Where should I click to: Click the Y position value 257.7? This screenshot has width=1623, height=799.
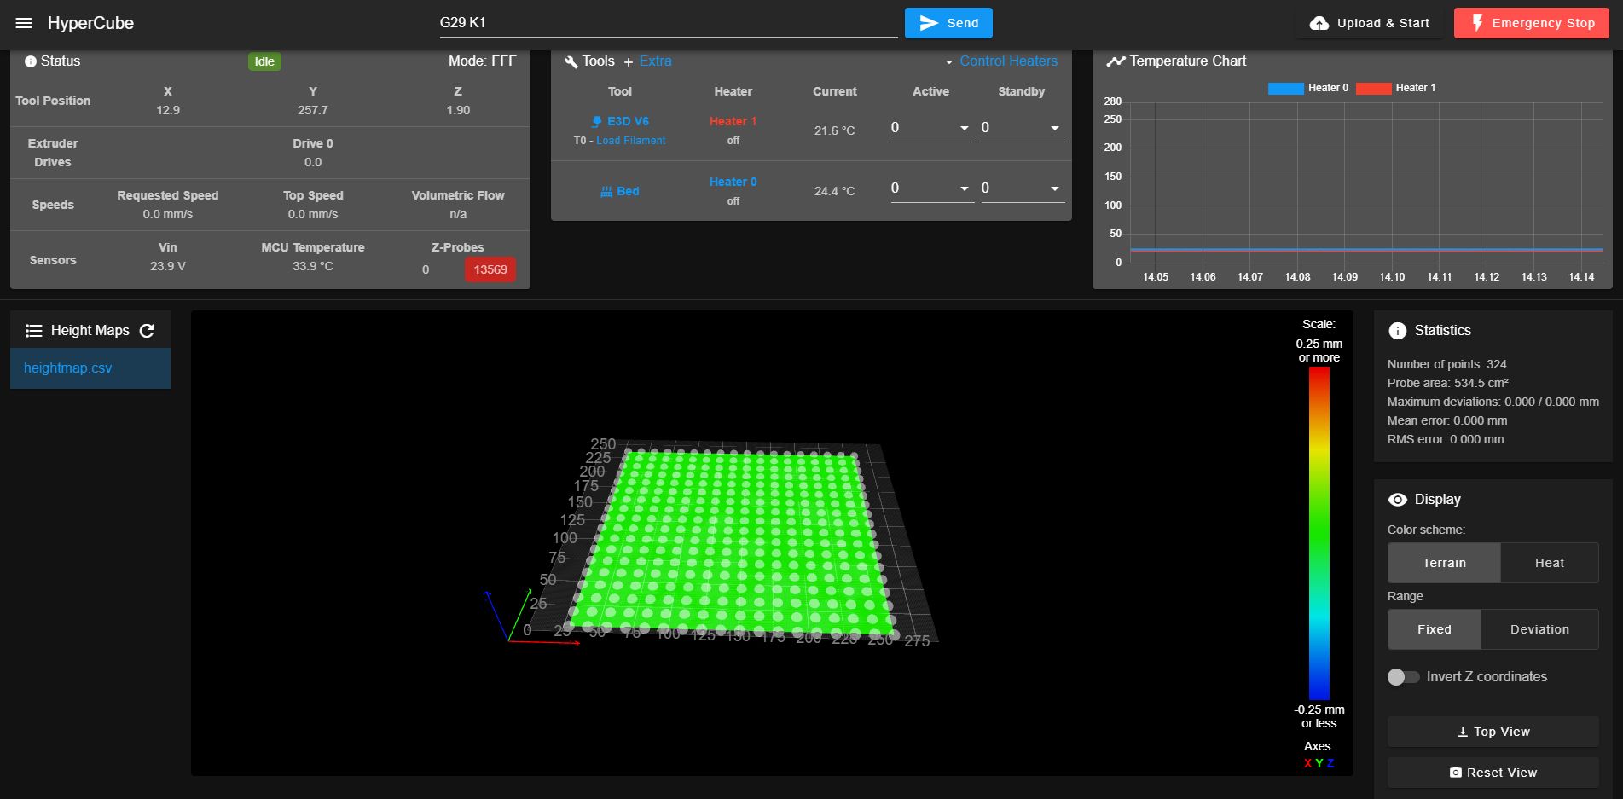point(312,110)
